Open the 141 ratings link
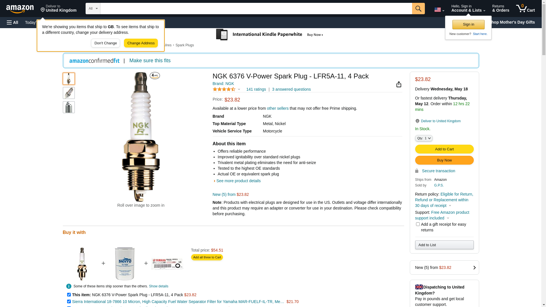The height and width of the screenshot is (307, 546). point(256,89)
